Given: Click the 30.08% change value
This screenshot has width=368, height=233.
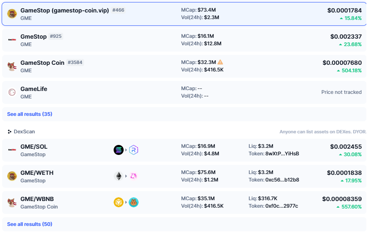Looking at the screenshot, I should point(353,155).
